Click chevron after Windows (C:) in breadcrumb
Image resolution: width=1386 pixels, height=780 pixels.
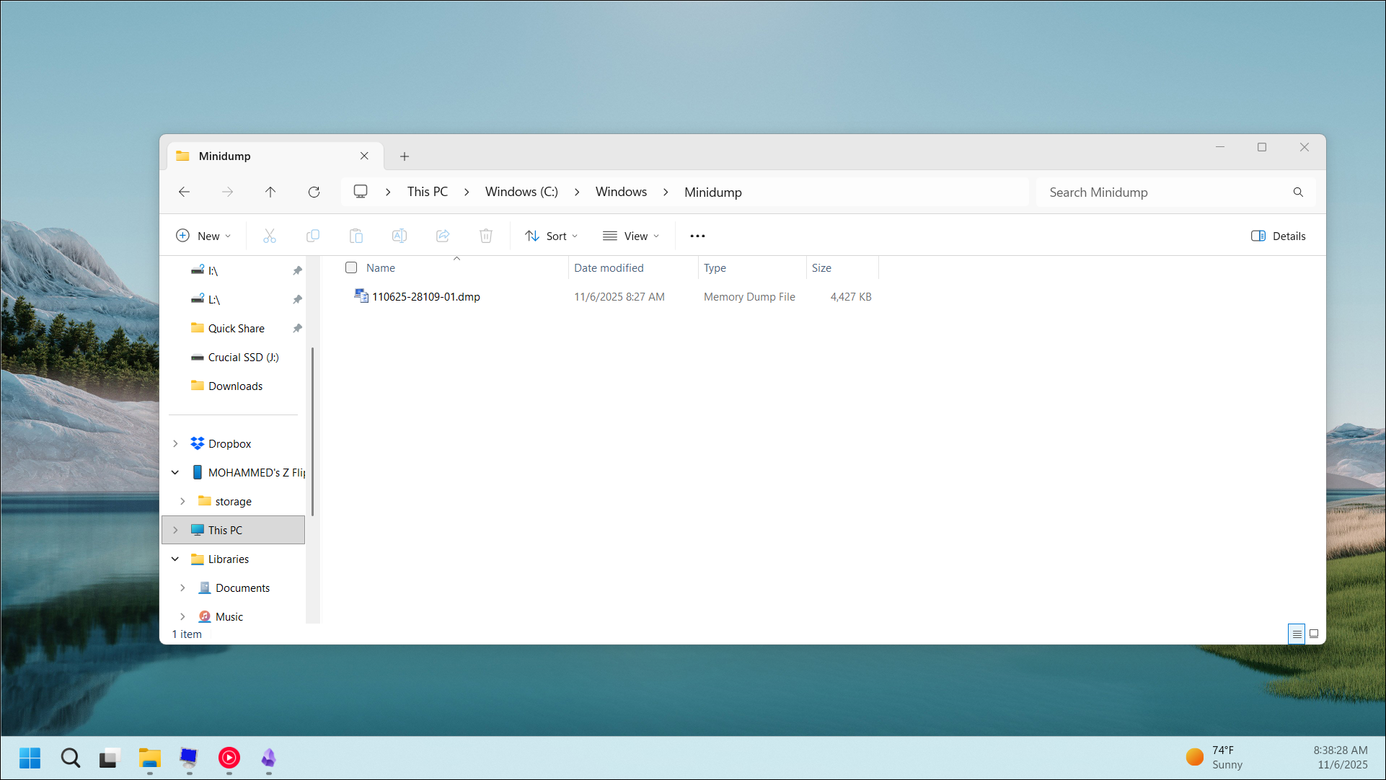point(577,192)
